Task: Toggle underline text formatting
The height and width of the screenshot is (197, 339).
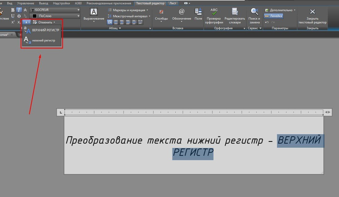Action: pos(13,16)
